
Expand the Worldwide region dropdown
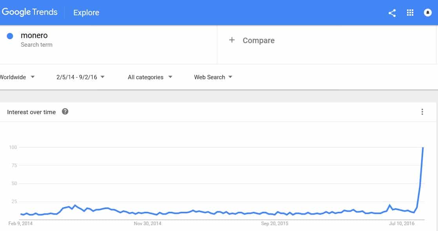click(17, 77)
